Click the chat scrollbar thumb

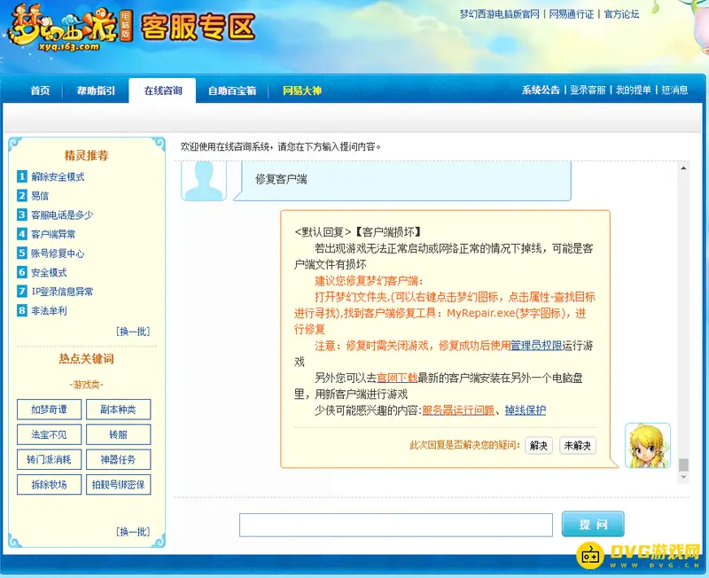pos(683,465)
